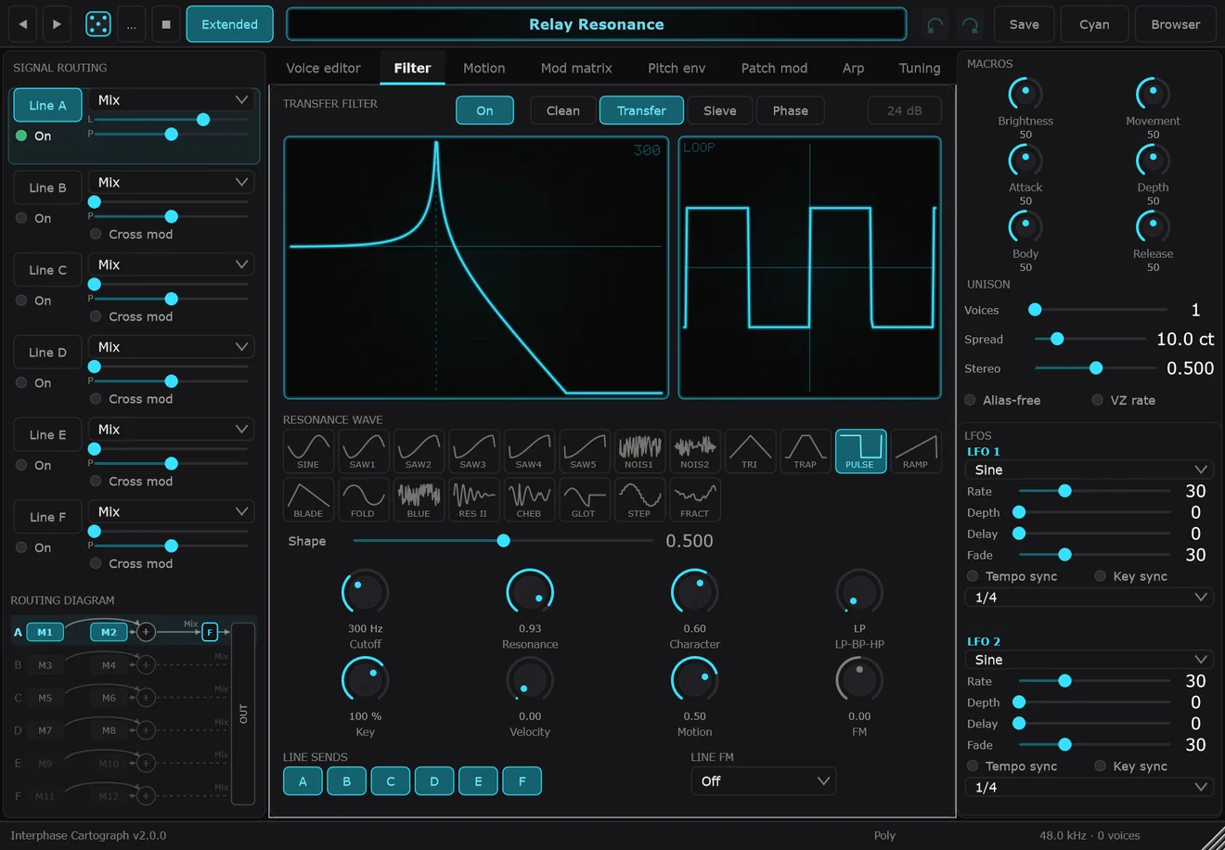Switch to the Voice editor tab
Viewport: 1225px width, 850px height.
click(x=323, y=68)
